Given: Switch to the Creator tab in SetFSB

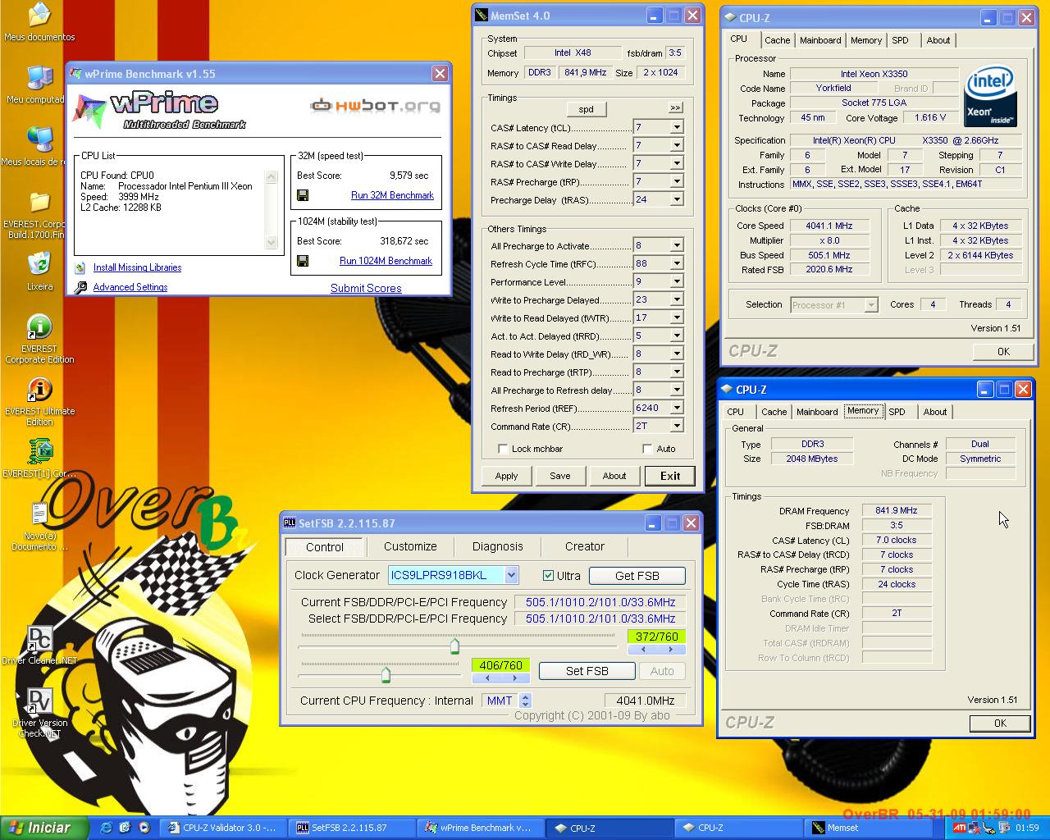Looking at the screenshot, I should tap(584, 546).
